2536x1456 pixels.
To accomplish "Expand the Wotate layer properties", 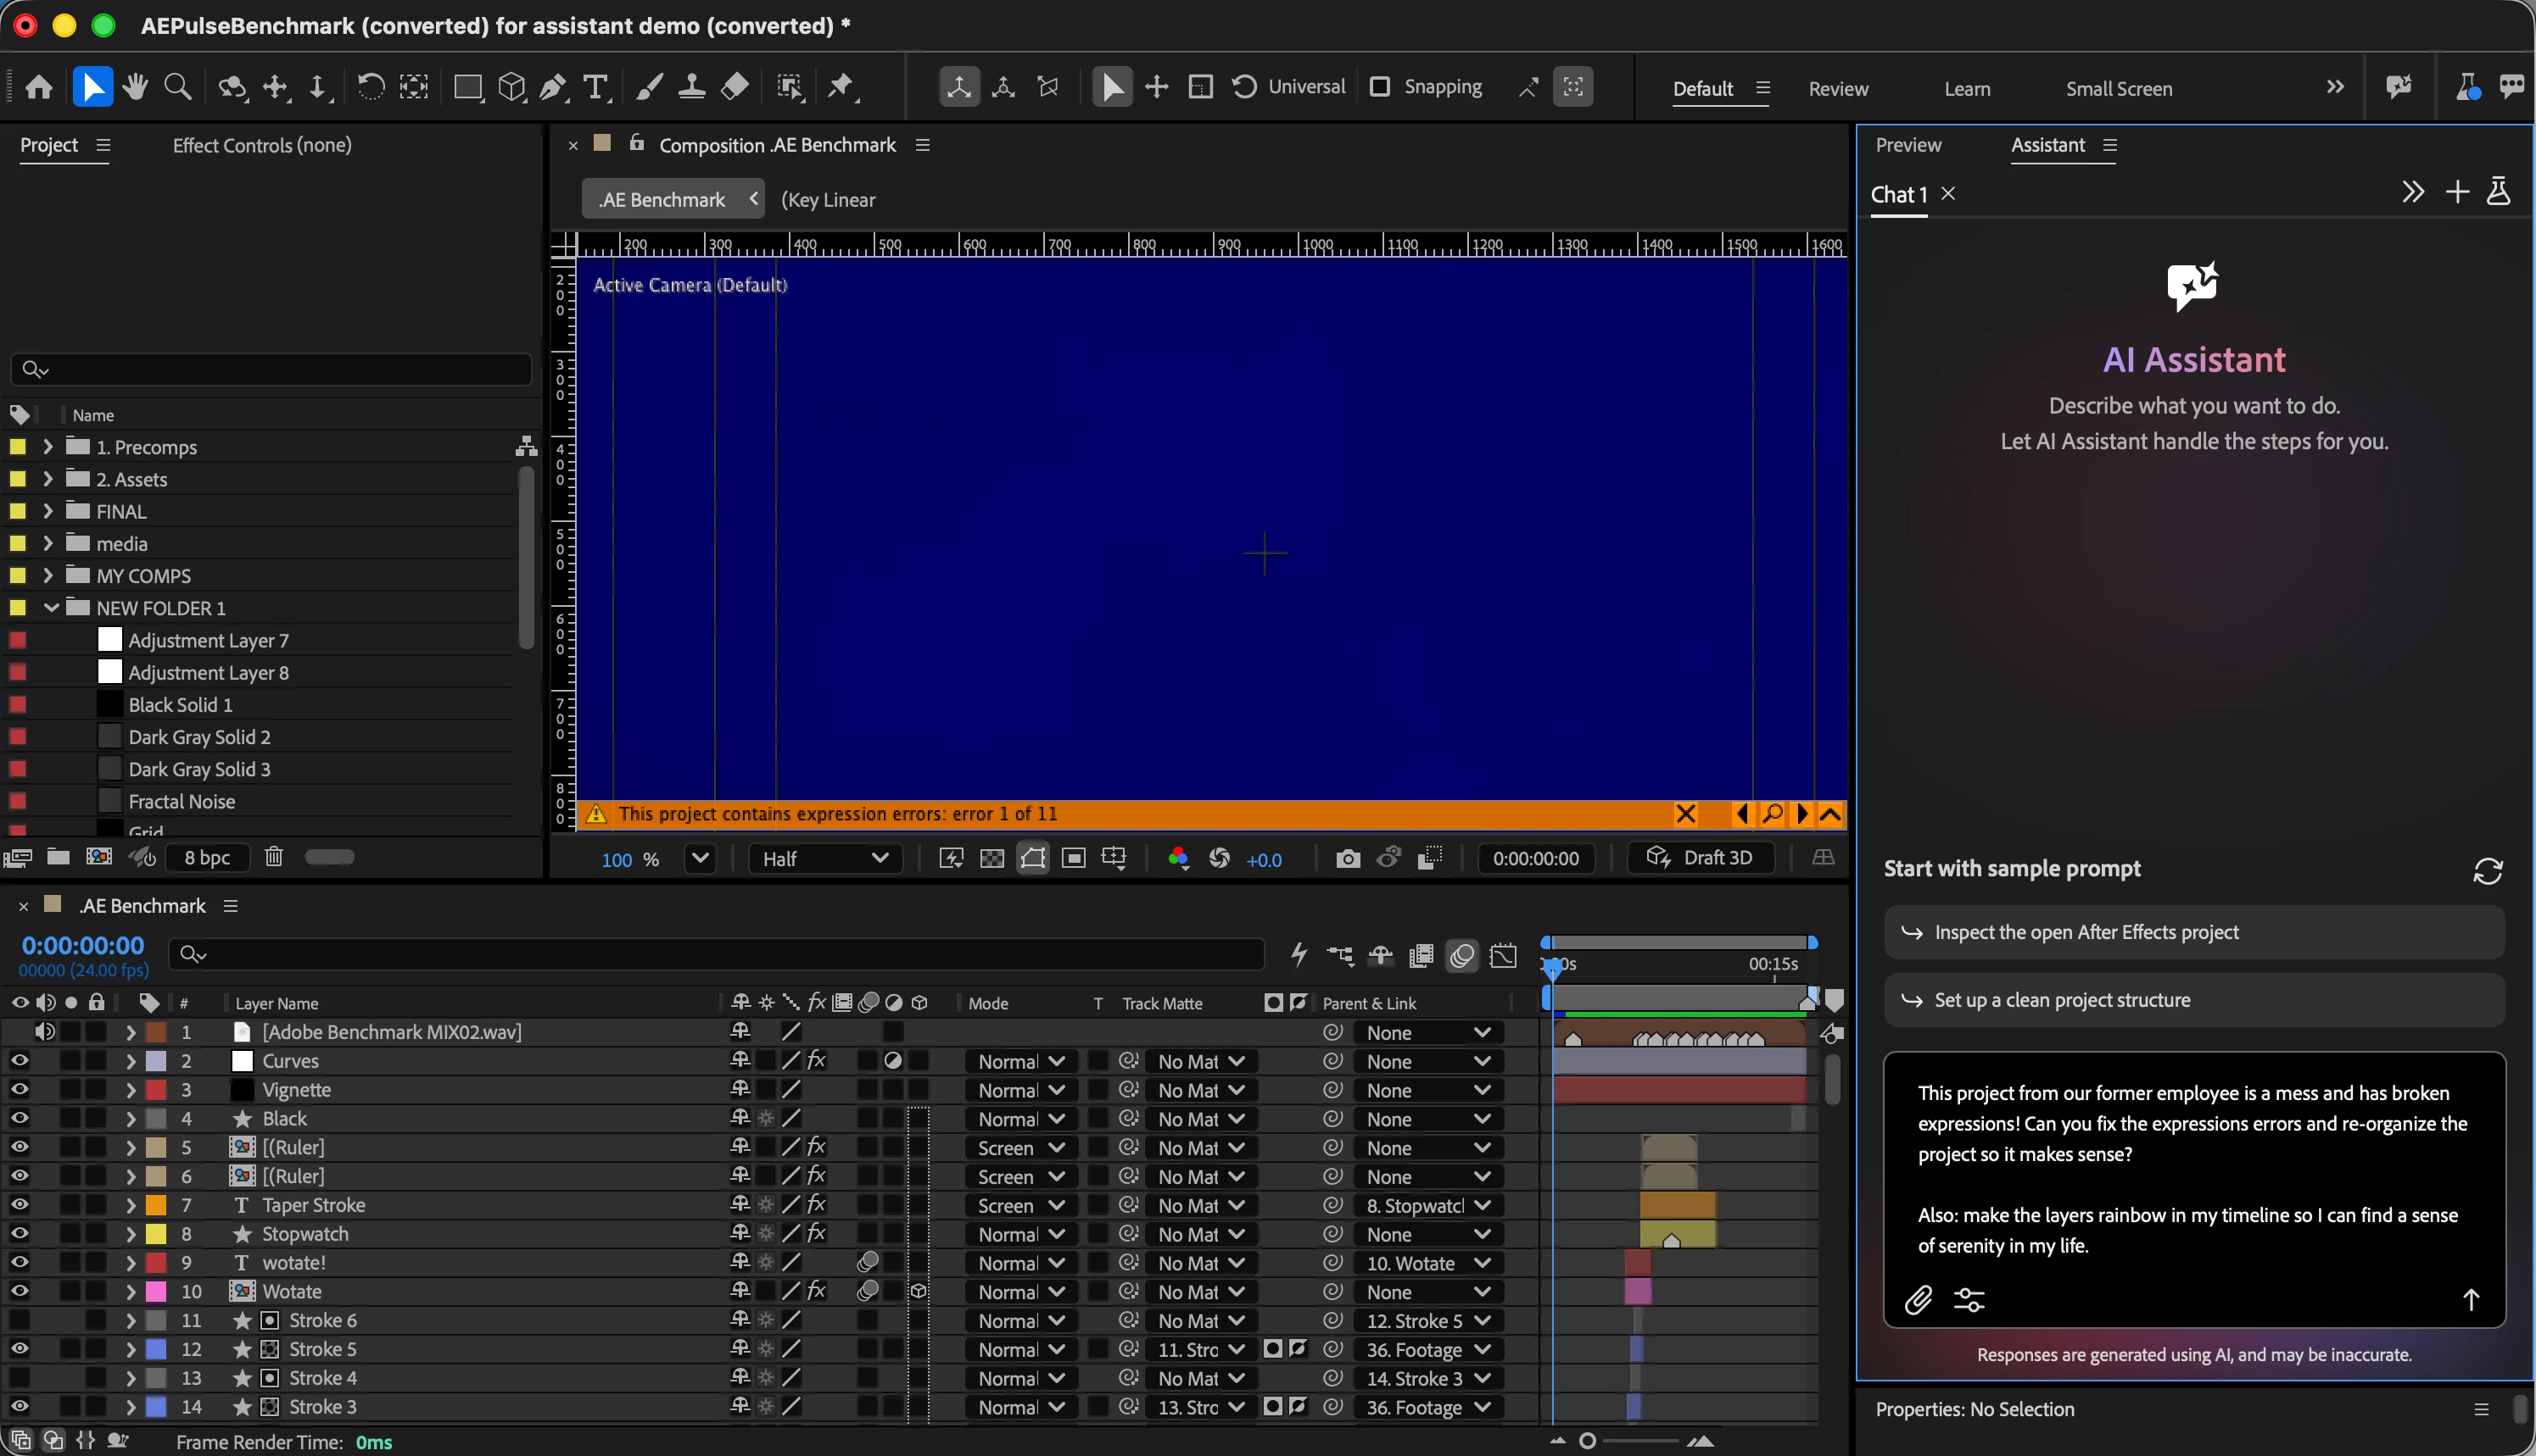I will click(131, 1292).
